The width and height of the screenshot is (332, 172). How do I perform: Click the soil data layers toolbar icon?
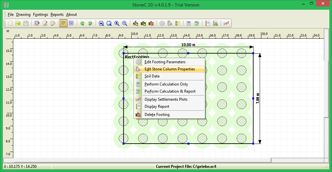pyautogui.click(x=178, y=23)
